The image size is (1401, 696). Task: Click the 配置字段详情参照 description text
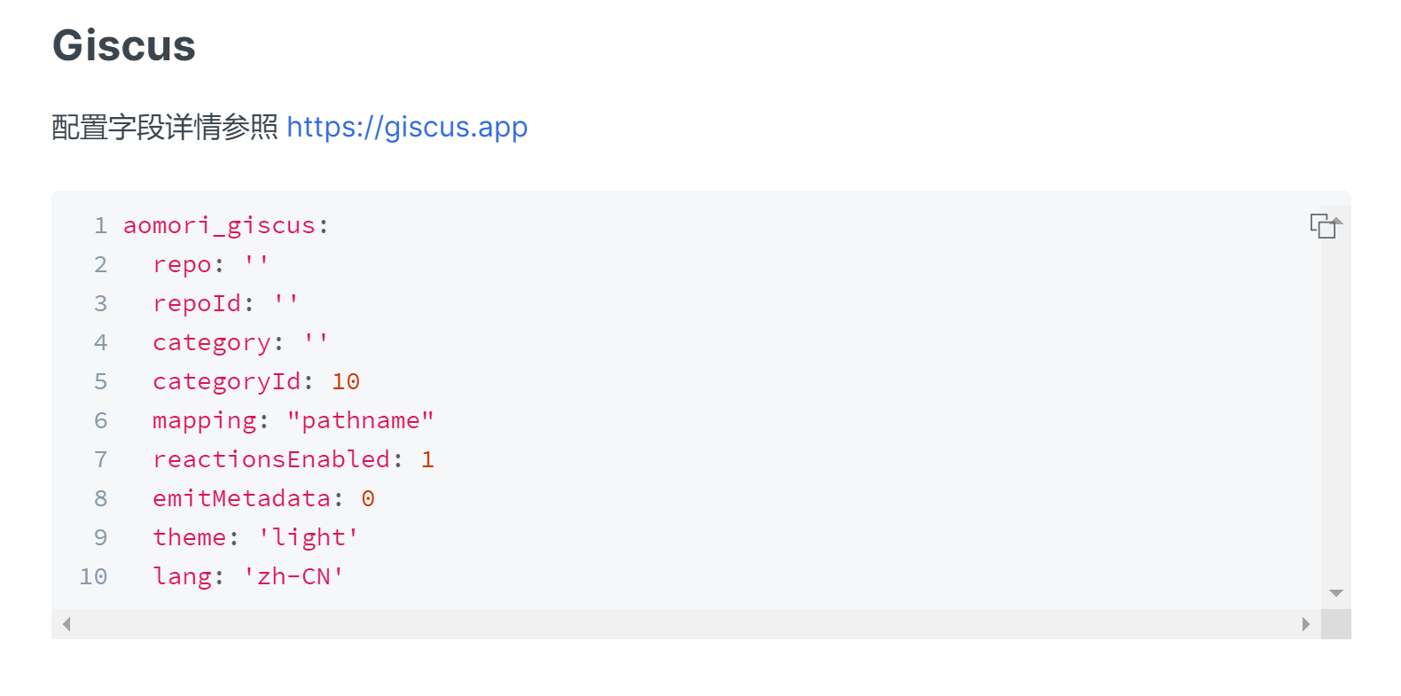pyautogui.click(x=165, y=128)
